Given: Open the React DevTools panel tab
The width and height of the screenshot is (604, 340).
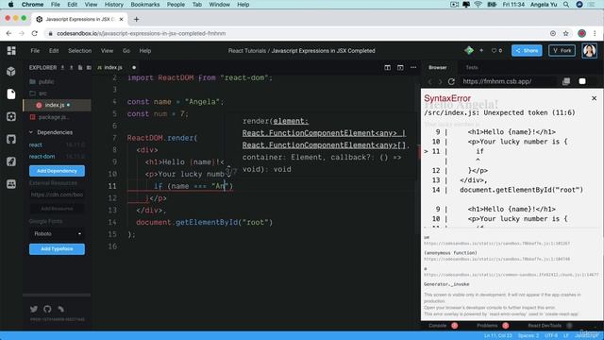Looking at the screenshot, I should coord(549,326).
